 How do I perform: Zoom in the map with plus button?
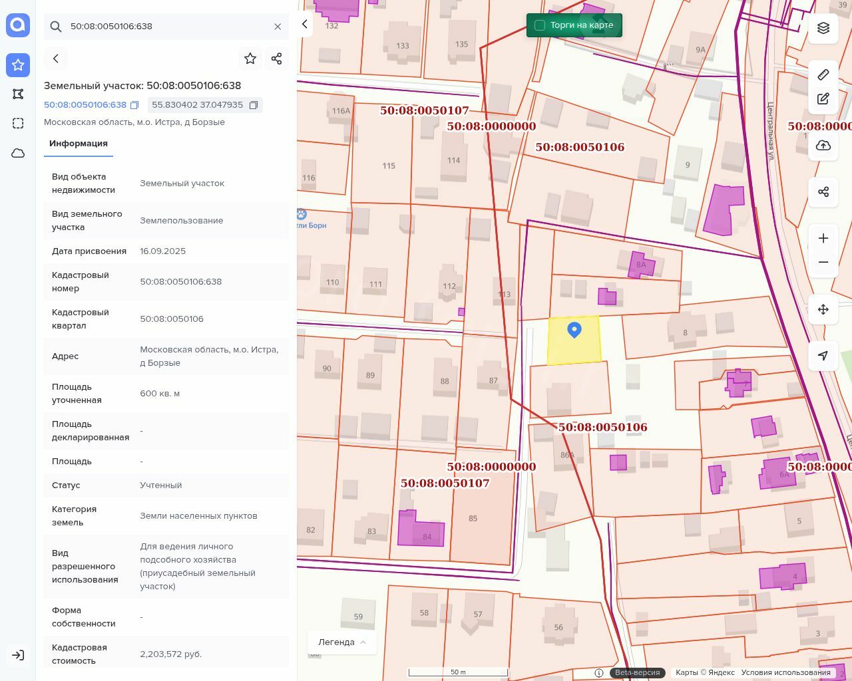(823, 238)
